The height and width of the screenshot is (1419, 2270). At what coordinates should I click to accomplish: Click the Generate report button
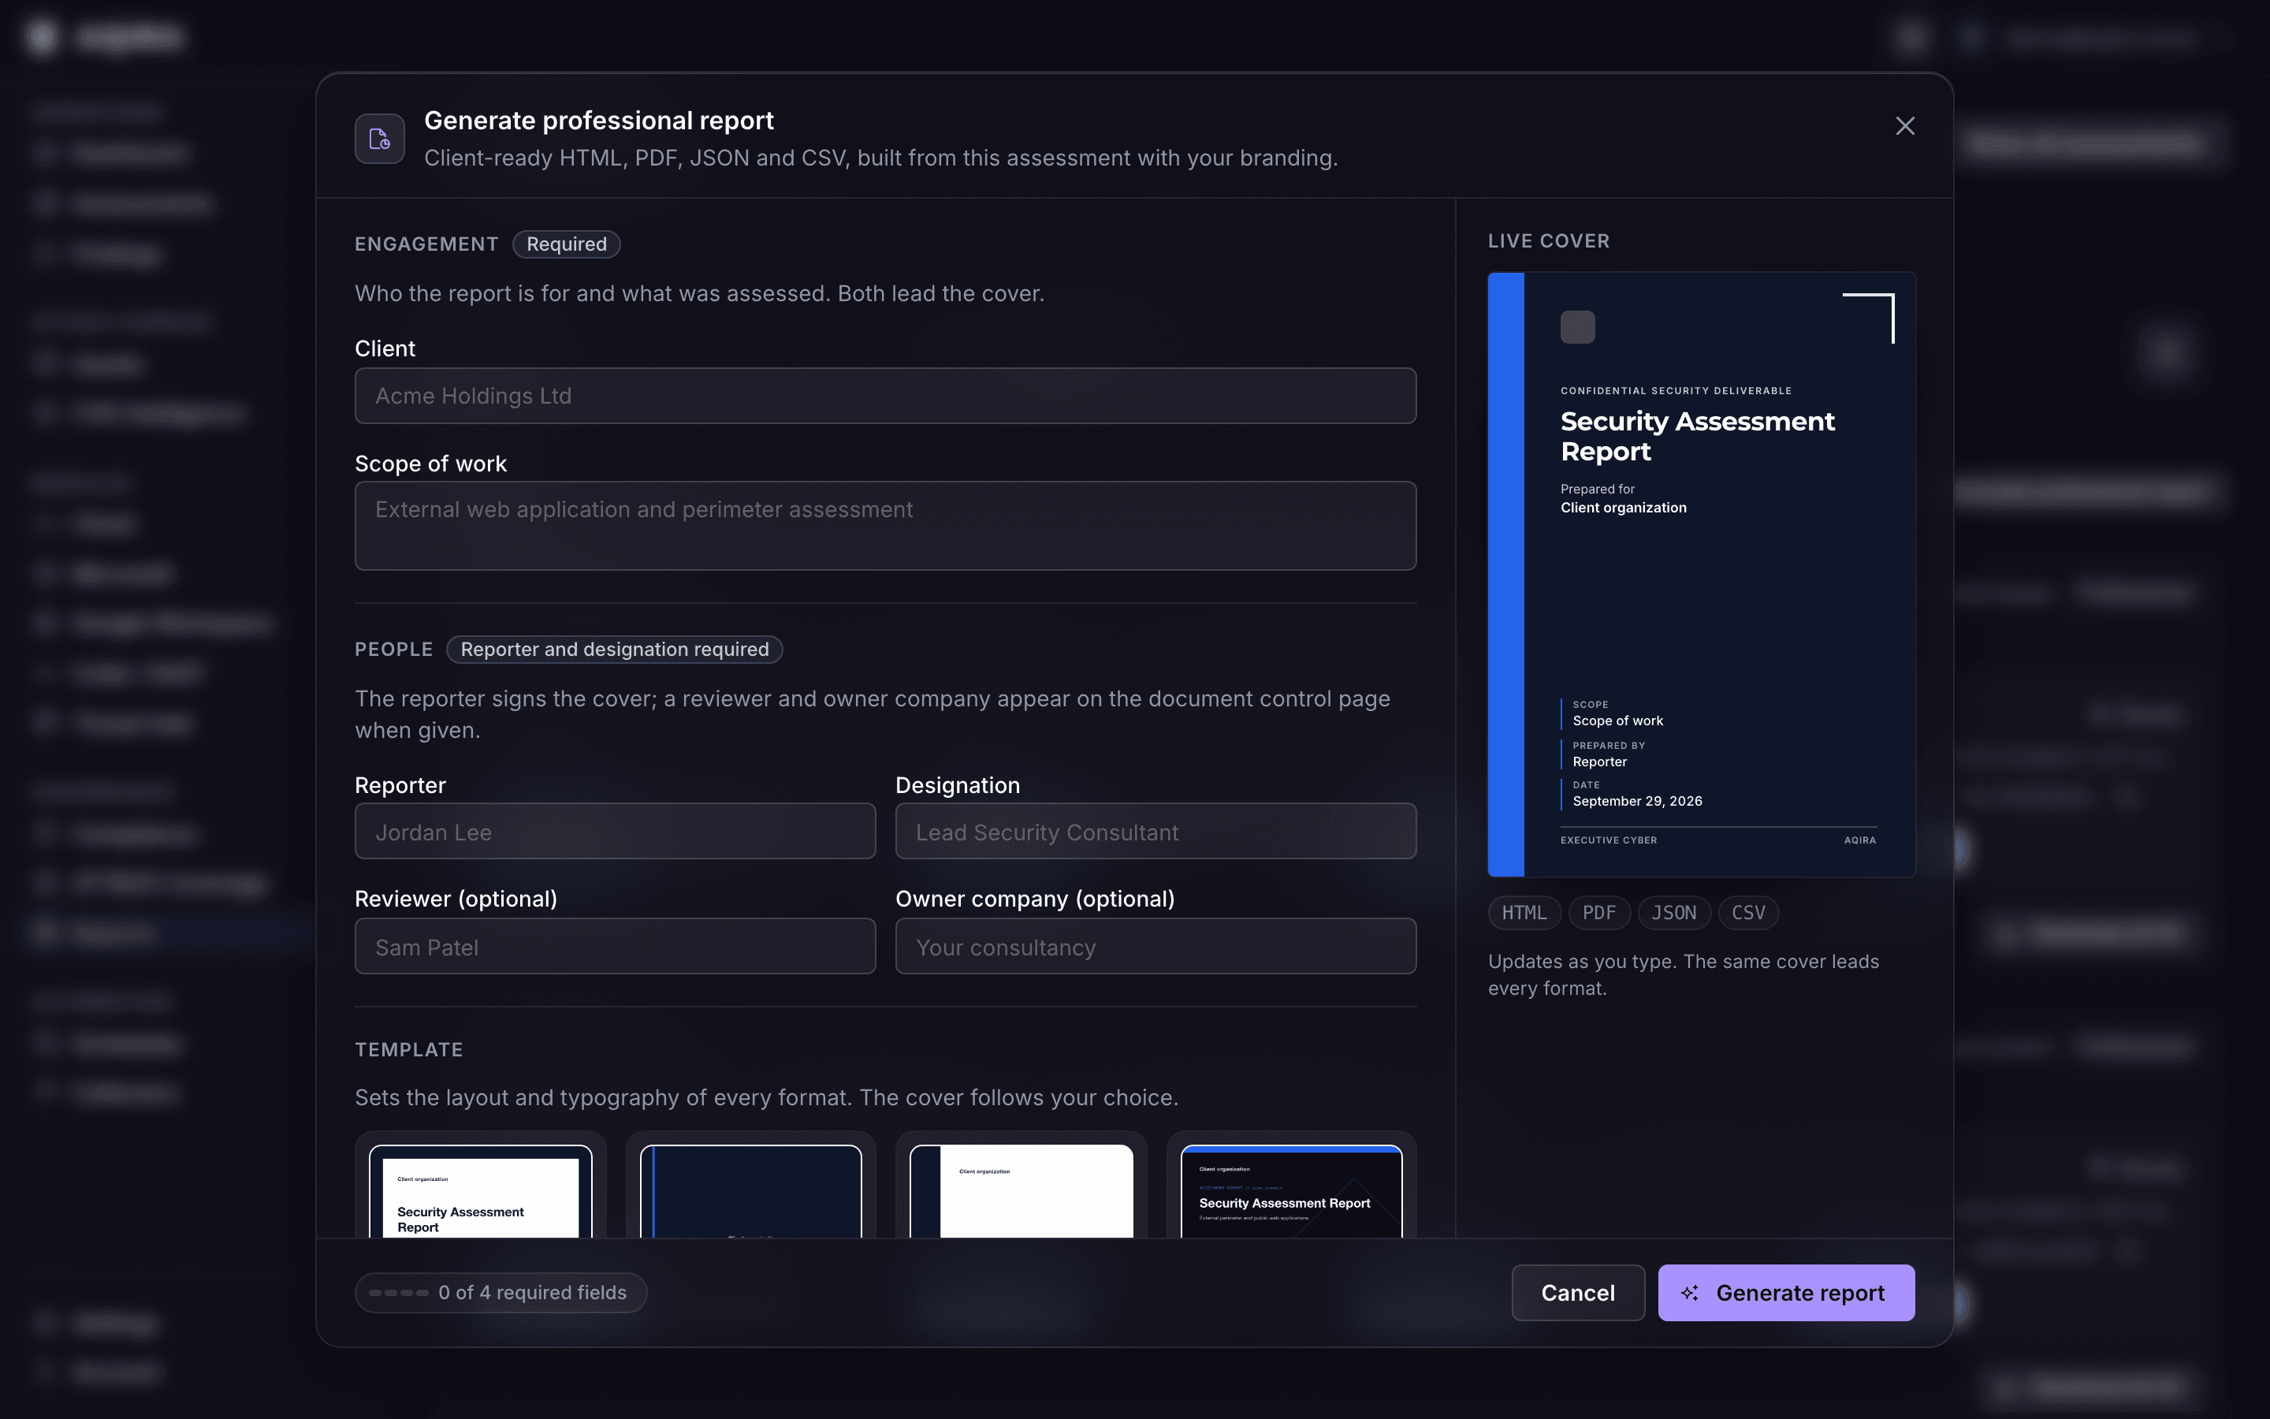[x=1786, y=1293]
